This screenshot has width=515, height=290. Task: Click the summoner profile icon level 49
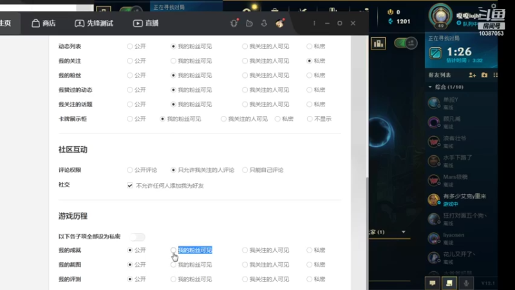(x=440, y=15)
